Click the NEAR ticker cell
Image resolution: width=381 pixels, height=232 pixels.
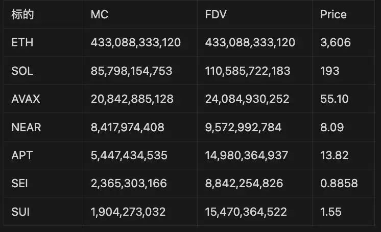pos(26,127)
